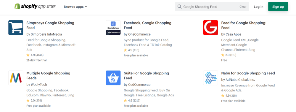296x112 pixels.
Task: Open the red Casa Apps G icon
Action: [x=210, y=28]
